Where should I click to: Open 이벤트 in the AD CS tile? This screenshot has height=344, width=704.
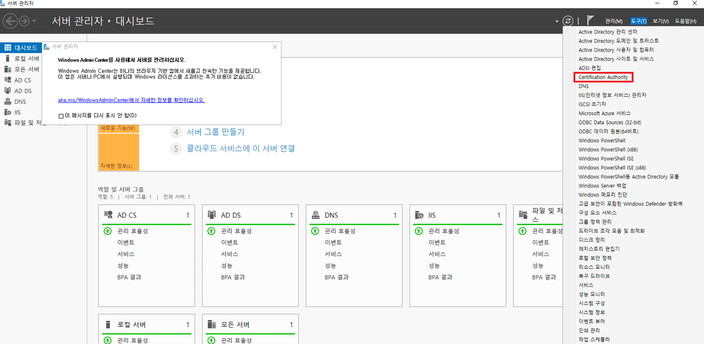pos(126,243)
